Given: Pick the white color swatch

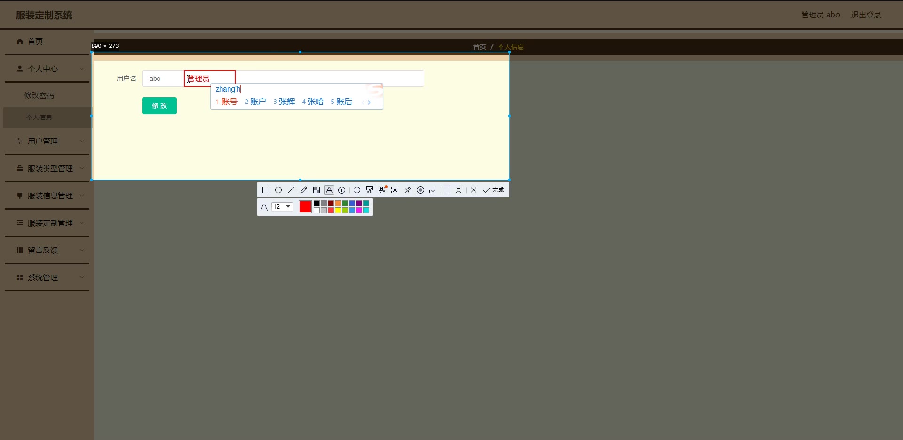Looking at the screenshot, I should click(317, 211).
